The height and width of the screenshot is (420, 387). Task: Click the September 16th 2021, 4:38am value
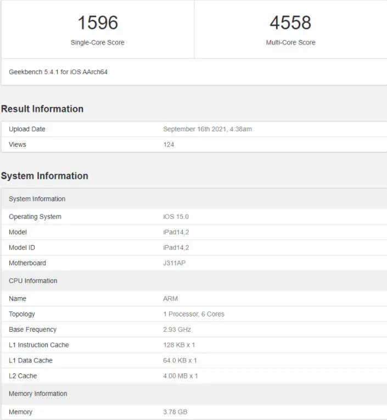click(207, 129)
